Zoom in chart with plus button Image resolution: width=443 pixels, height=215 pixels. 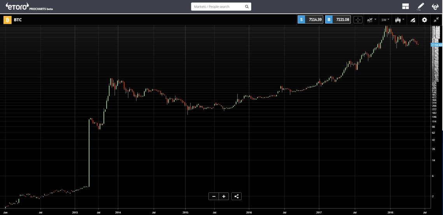click(x=224, y=196)
